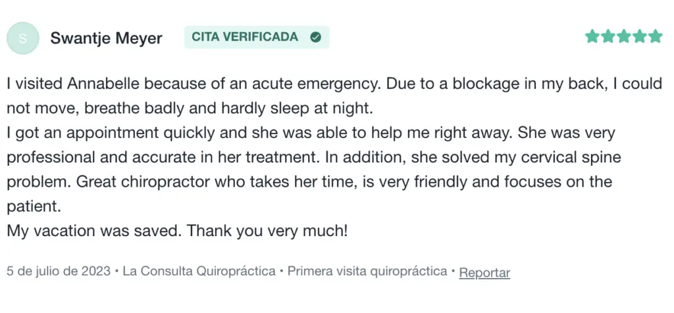Click the first rating star
Viewport: 674px width, 313px height.
592,37
